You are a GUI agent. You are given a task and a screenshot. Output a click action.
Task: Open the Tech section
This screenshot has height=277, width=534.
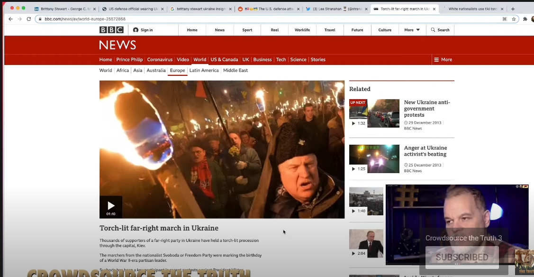pyautogui.click(x=281, y=60)
